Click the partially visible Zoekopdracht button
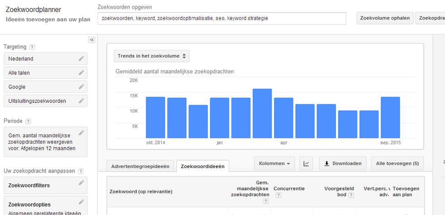 (430, 18)
